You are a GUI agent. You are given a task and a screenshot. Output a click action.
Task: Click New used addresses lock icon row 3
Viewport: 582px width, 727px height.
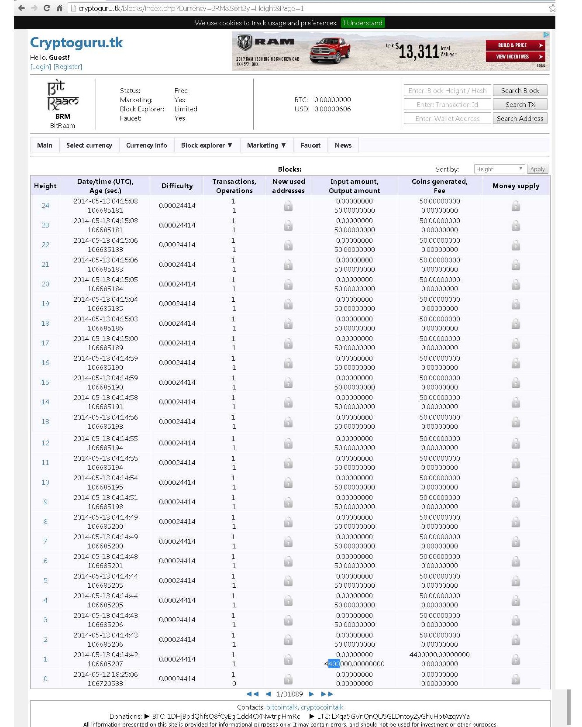point(288,620)
